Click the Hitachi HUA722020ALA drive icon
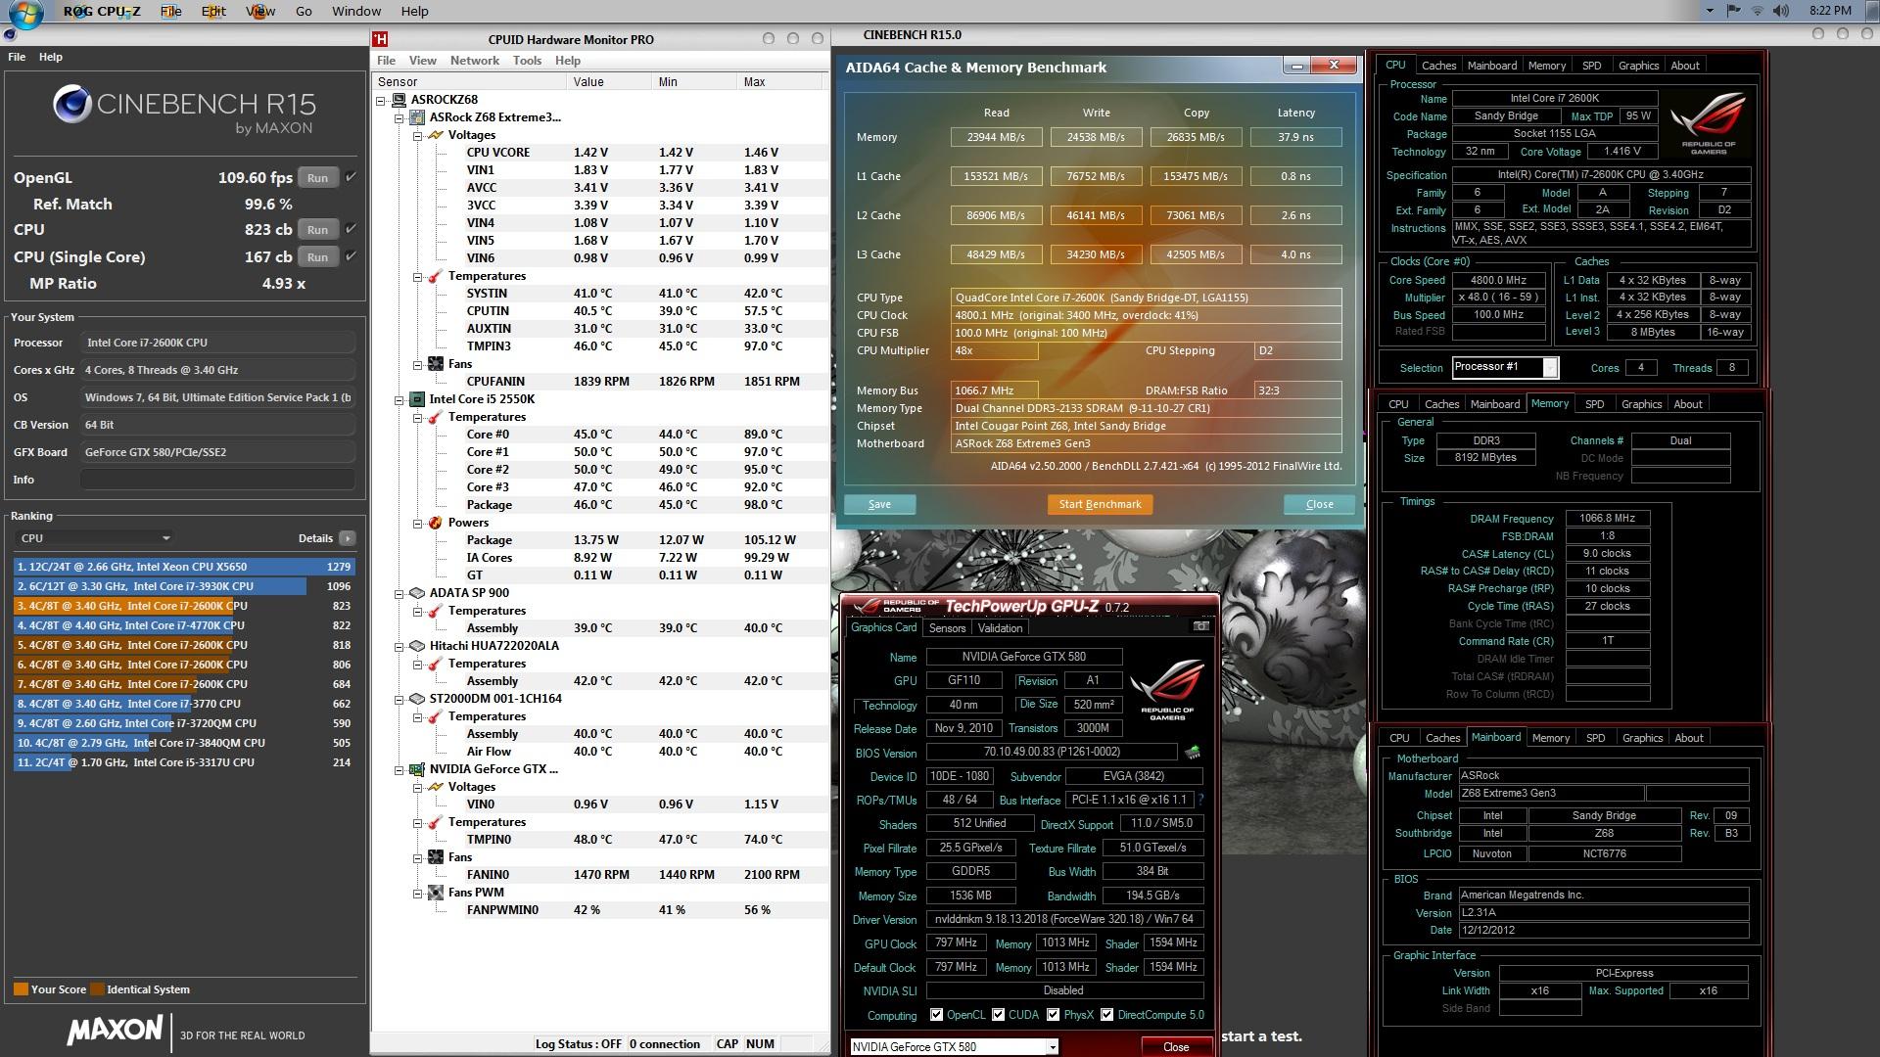 pyautogui.click(x=417, y=646)
